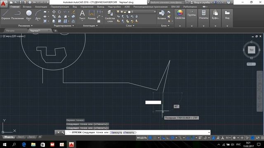Toggle snap mode in status bar

155,138
